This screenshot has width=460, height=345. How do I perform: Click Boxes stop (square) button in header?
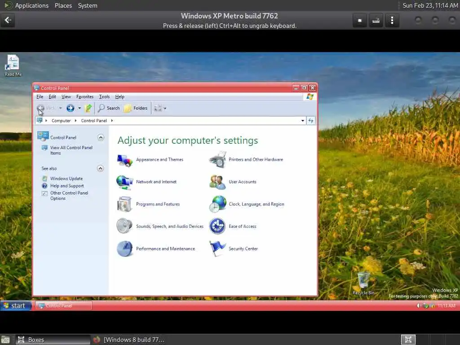360,20
